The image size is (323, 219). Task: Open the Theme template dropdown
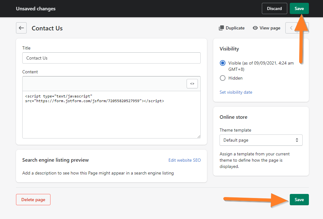pos(257,140)
